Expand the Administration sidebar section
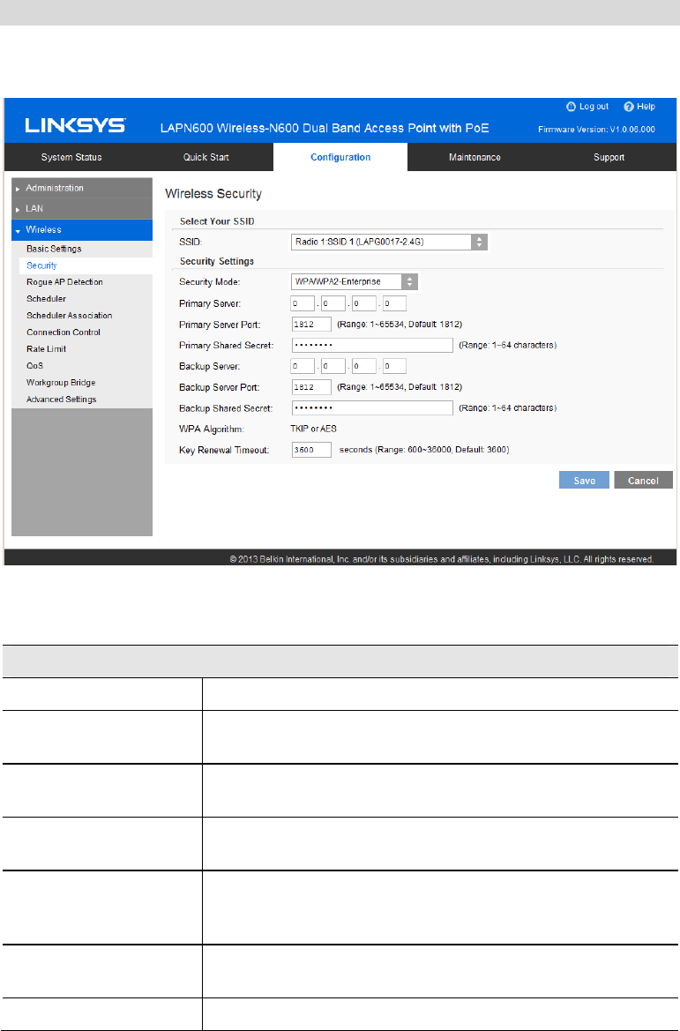680x1031 pixels. pyautogui.click(x=82, y=188)
